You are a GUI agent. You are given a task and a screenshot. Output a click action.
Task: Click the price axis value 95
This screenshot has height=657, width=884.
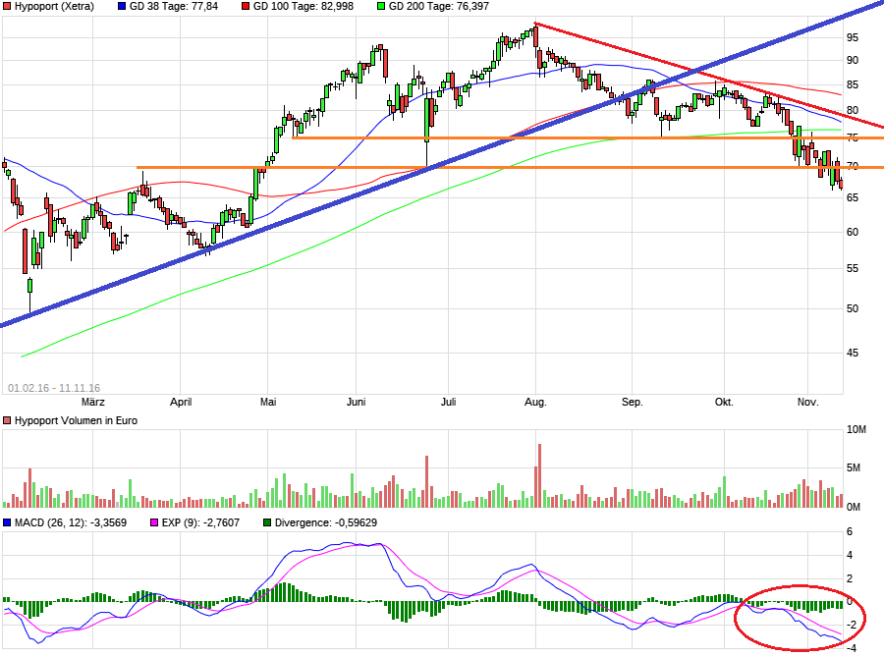click(x=853, y=37)
